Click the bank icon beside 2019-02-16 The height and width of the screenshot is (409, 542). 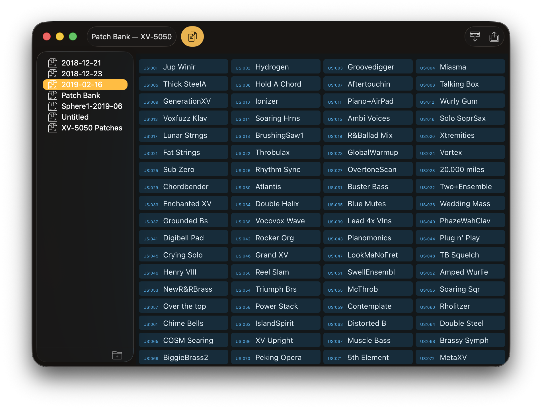click(53, 85)
